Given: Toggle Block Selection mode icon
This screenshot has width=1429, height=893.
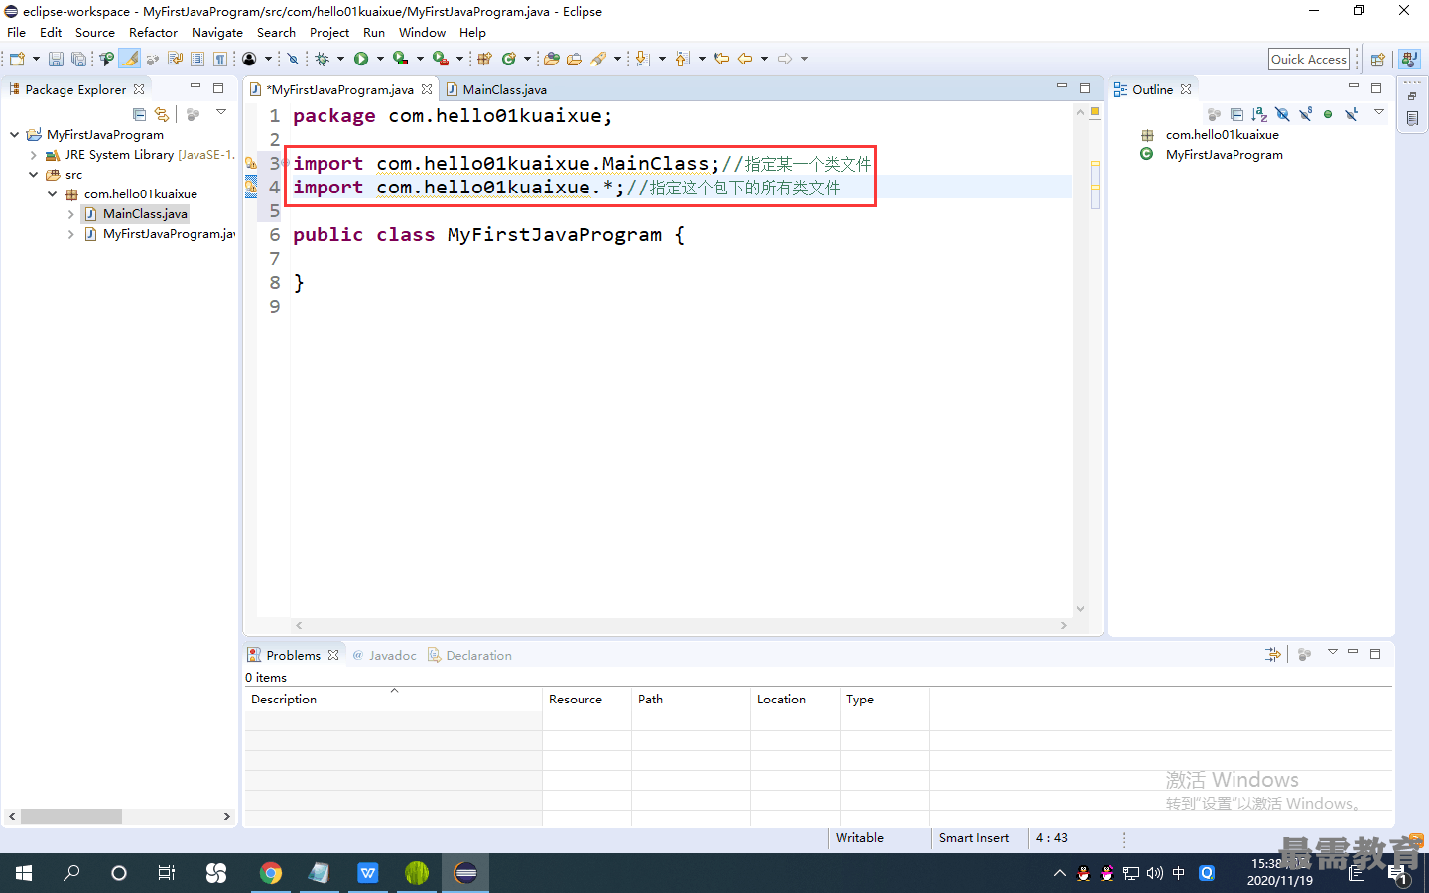Looking at the screenshot, I should point(197,59).
